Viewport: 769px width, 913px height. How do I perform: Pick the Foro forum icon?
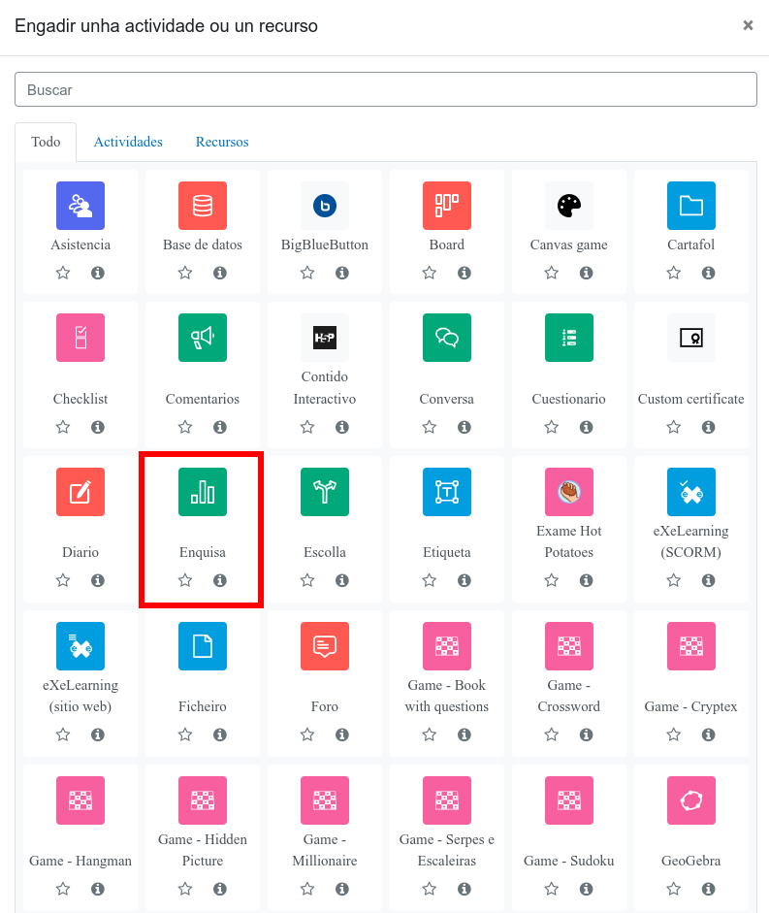[x=325, y=646]
